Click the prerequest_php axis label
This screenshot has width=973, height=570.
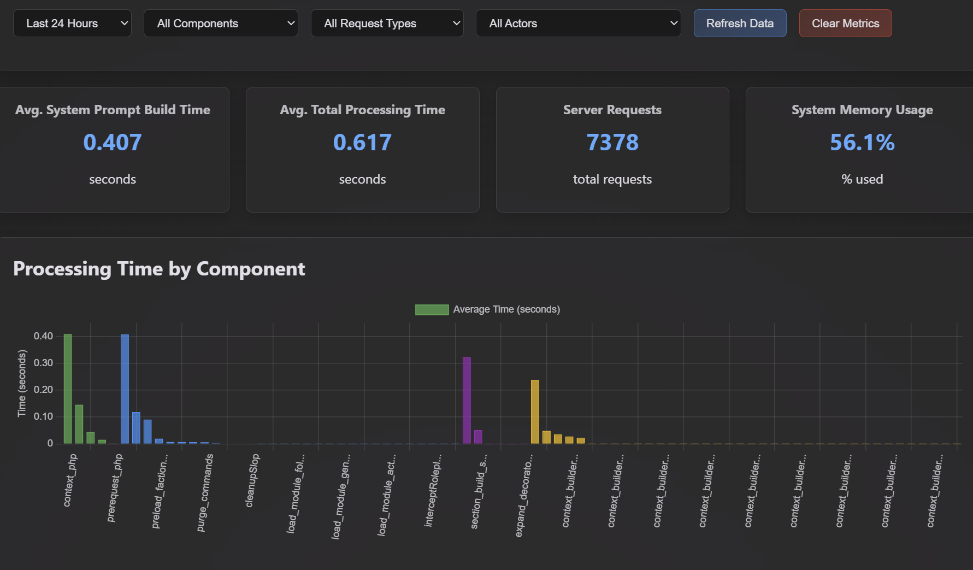tap(115, 487)
